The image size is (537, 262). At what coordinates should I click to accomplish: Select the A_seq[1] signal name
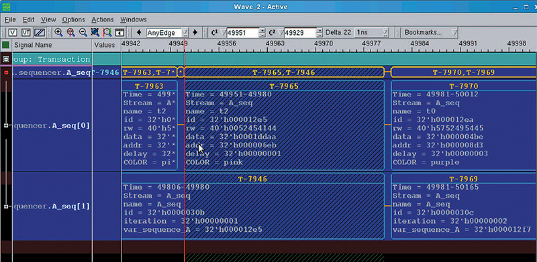(52, 206)
